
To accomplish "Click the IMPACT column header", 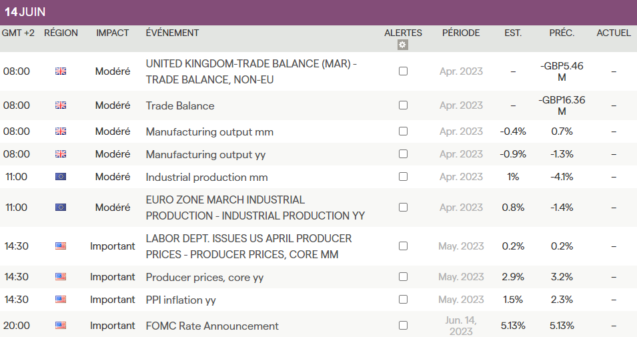I will pyautogui.click(x=113, y=33).
